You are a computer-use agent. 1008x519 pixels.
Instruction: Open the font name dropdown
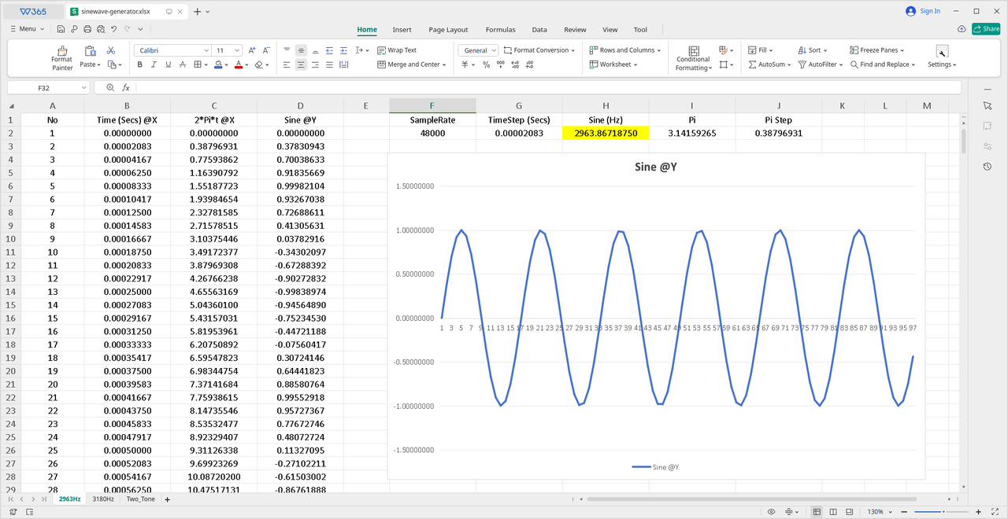pos(169,50)
